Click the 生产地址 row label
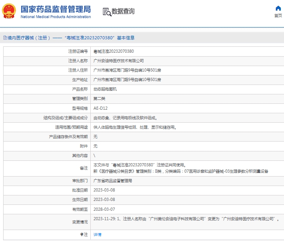The image size is (284, 243). coord(80,79)
